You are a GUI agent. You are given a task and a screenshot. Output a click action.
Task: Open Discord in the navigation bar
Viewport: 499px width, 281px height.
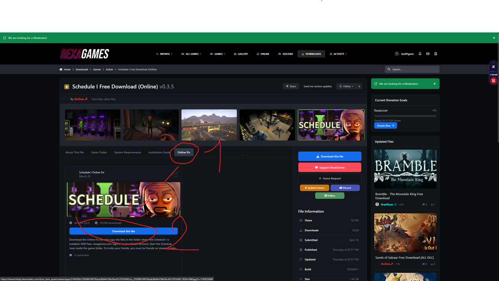[x=286, y=54]
